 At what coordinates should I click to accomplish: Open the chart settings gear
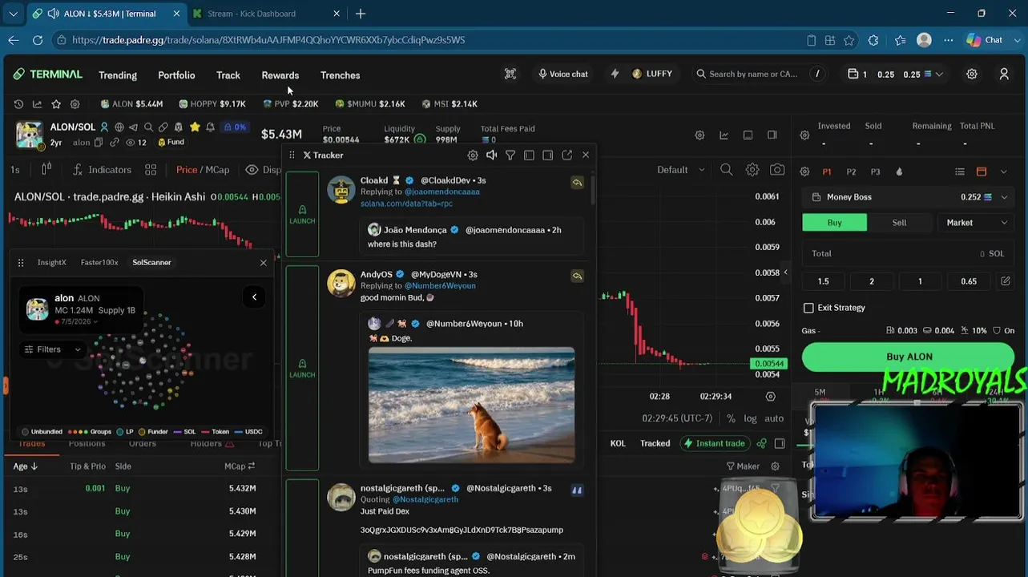(x=752, y=170)
